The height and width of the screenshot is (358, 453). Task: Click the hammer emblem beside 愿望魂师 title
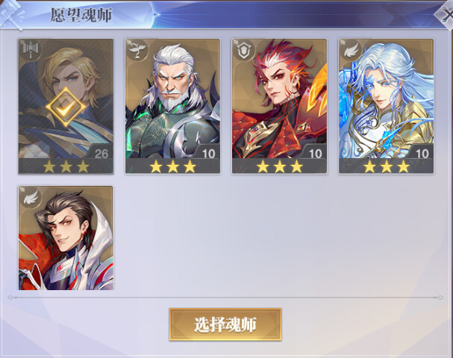coord(11,14)
